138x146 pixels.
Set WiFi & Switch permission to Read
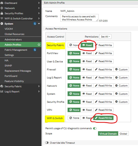[87, 118]
